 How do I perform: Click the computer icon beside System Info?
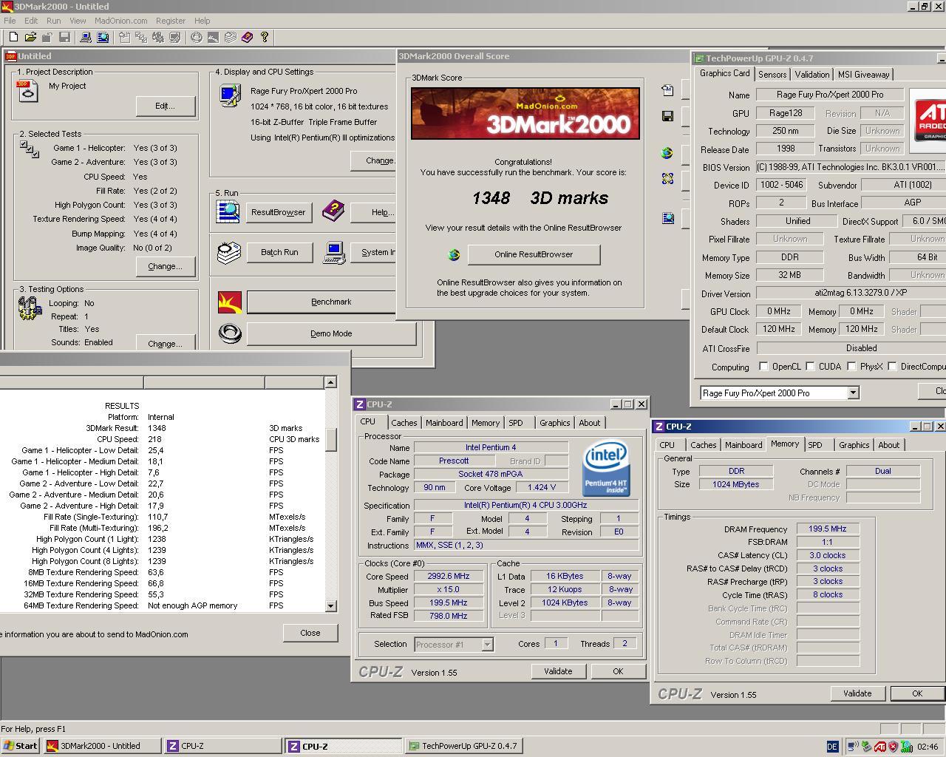(x=334, y=252)
